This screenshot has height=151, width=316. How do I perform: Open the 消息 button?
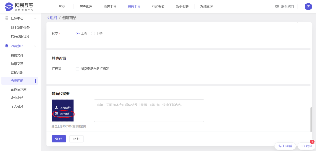307,146
